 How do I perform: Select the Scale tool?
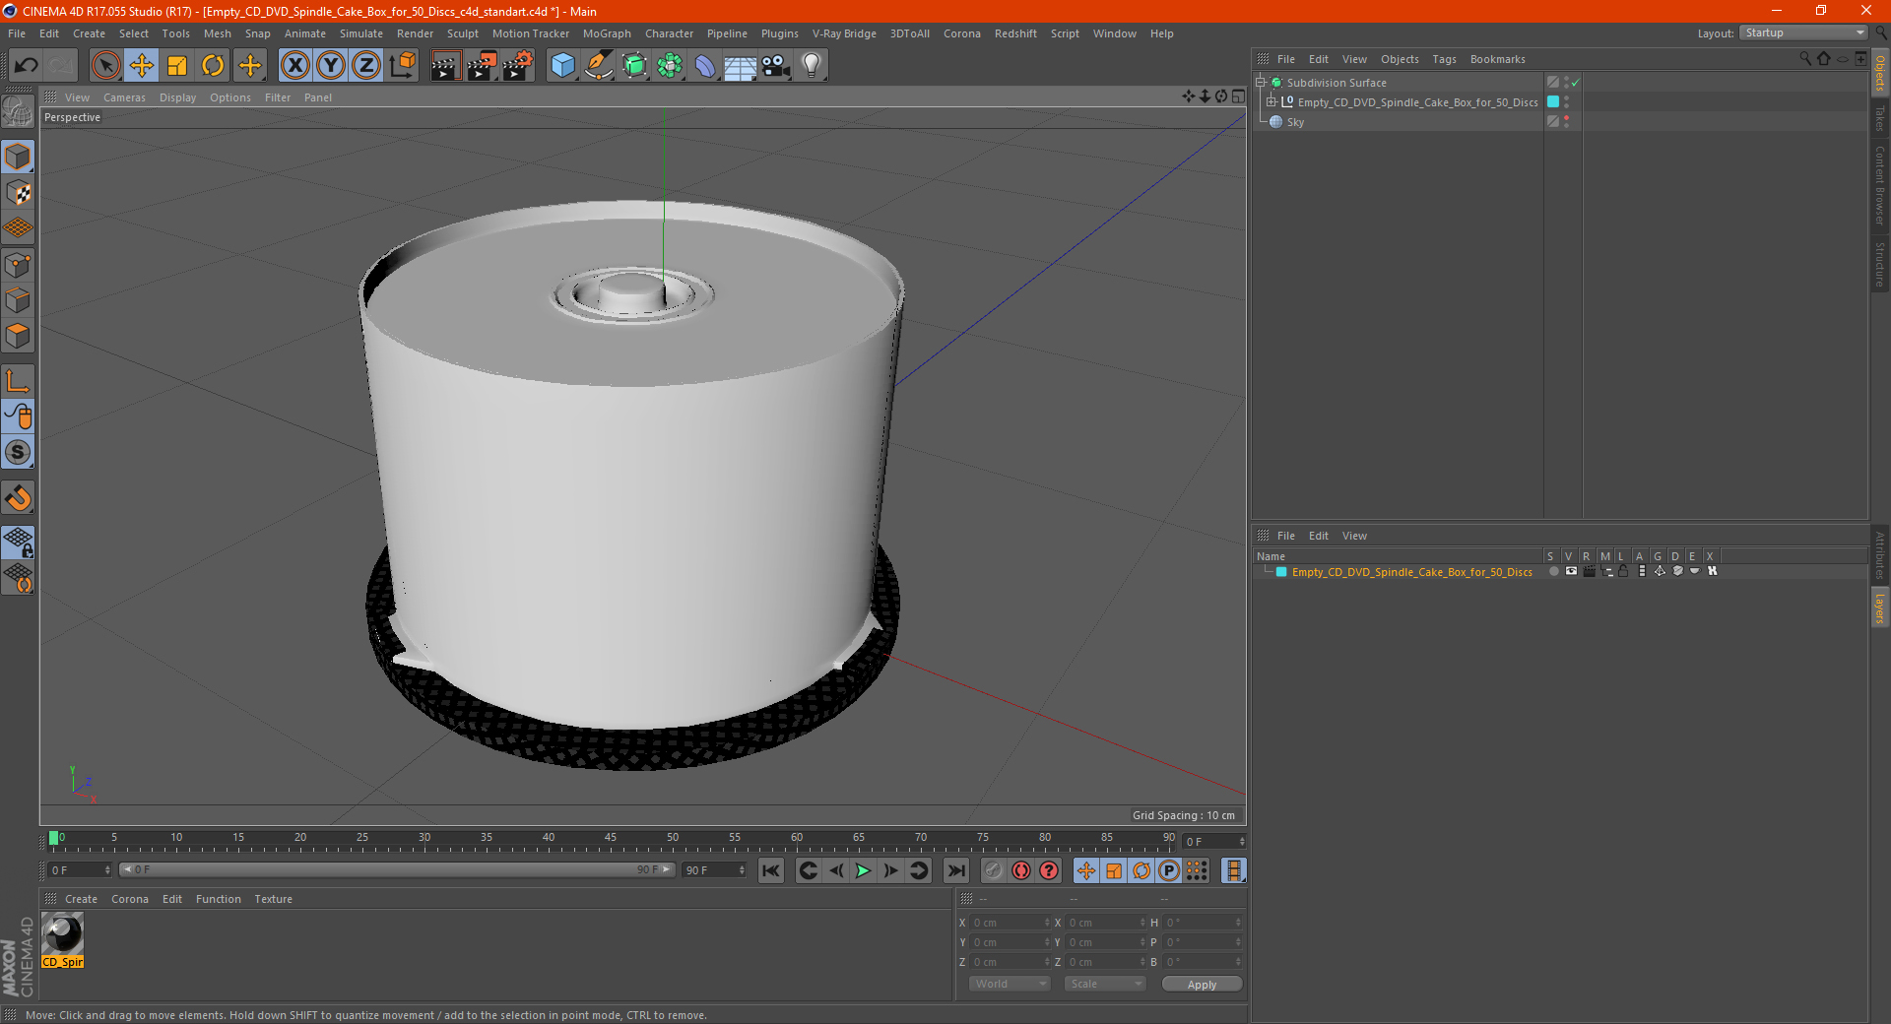pyautogui.click(x=177, y=66)
